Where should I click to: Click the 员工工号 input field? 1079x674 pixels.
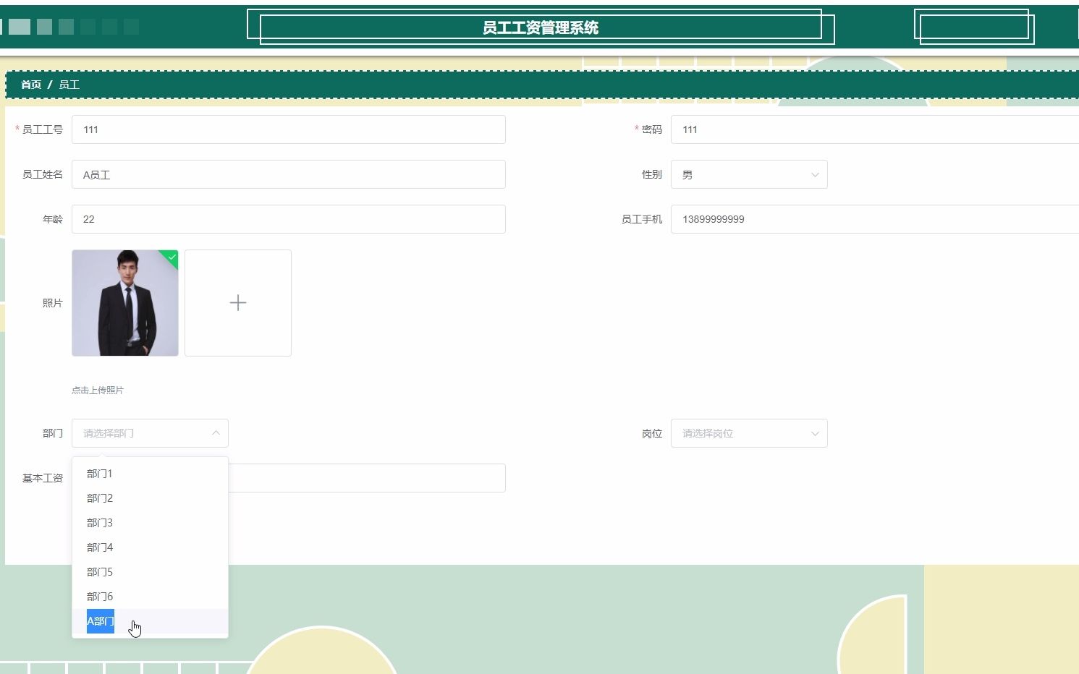click(289, 129)
